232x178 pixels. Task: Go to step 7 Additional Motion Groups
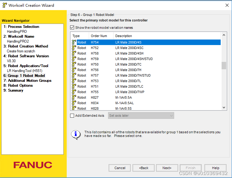coord(27,81)
